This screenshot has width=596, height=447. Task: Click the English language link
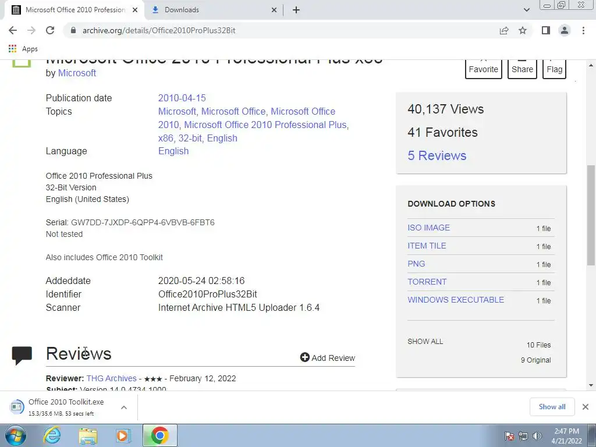click(173, 151)
